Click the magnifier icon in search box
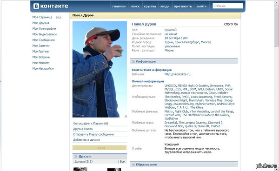The width and height of the screenshot is (279, 171). tap(215, 6)
